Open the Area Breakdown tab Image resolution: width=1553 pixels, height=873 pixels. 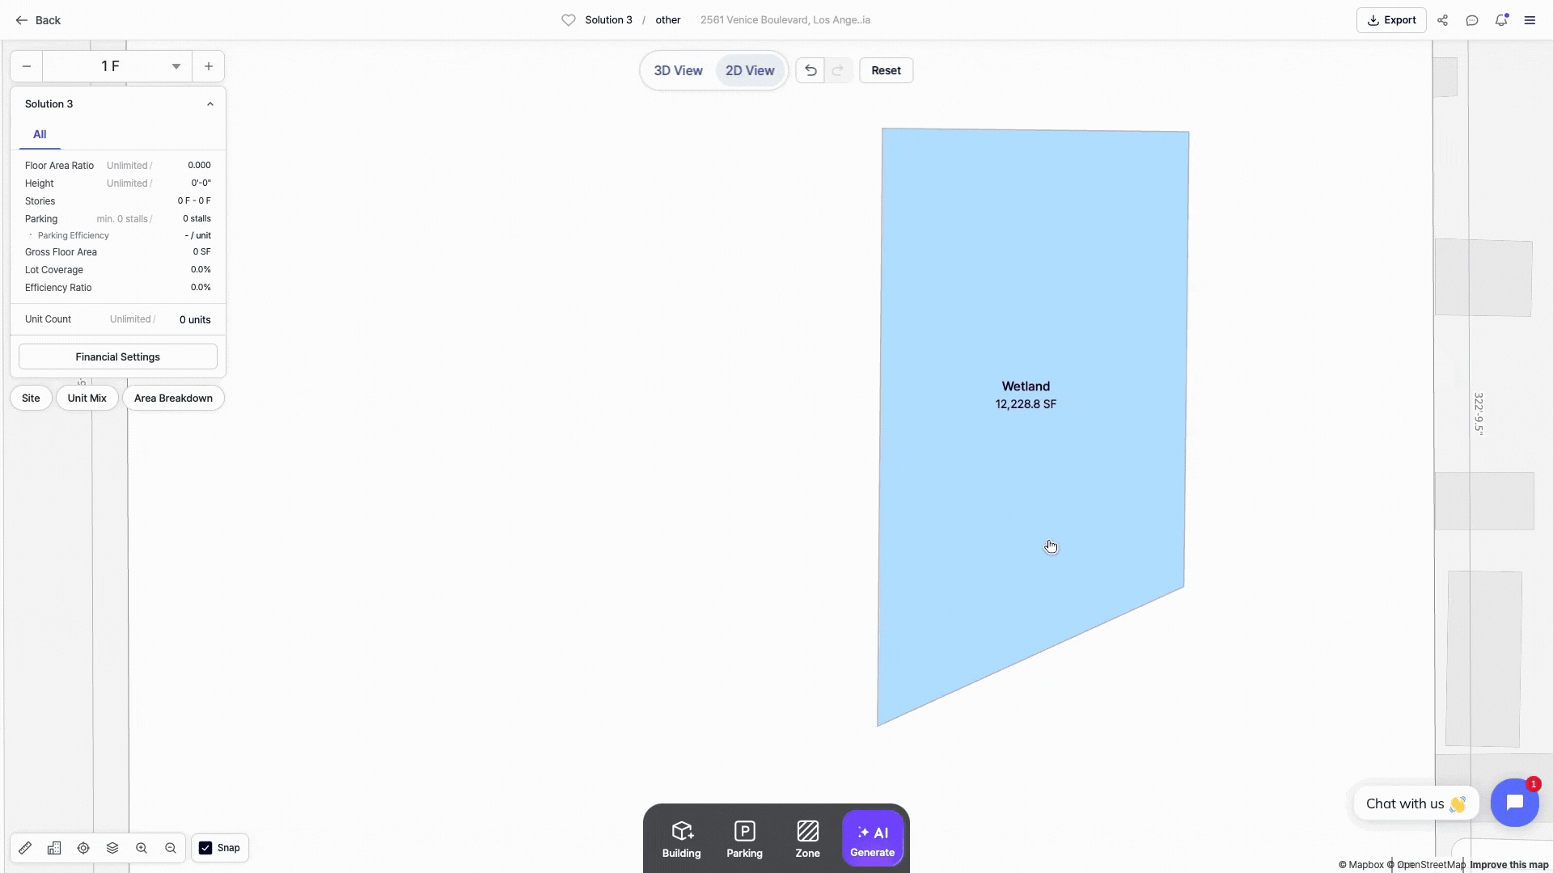point(173,398)
